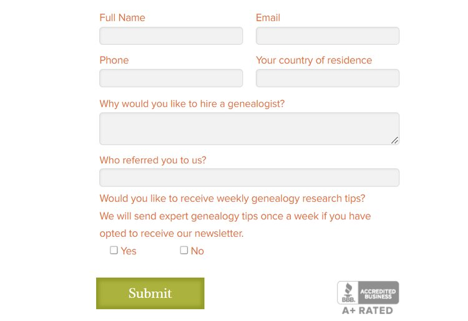This screenshot has height=321, width=468.
Task: Tick the Yes checkbox for weekly tips
Action: pos(114,250)
